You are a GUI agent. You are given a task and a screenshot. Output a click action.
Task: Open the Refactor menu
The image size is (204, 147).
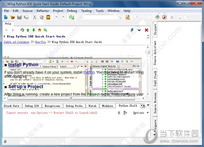click(43, 11)
